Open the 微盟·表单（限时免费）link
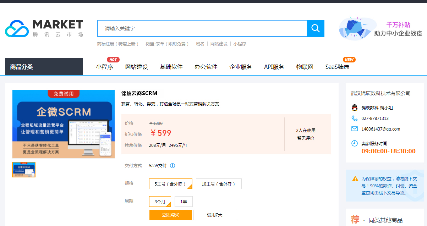The image size is (427, 226). point(168,44)
